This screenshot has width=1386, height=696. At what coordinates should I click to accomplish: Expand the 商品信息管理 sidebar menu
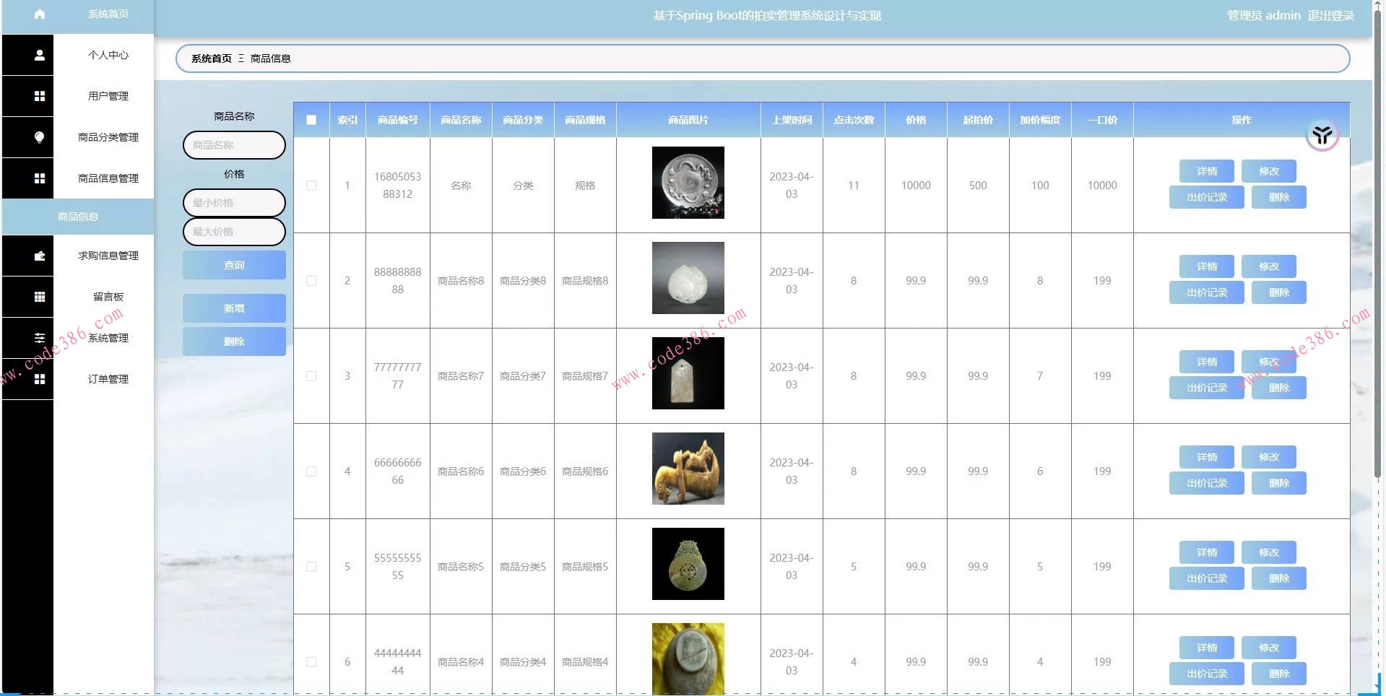[x=108, y=178]
